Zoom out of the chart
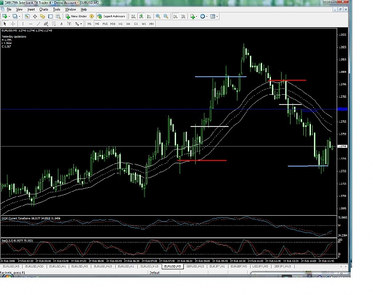 pyautogui.click(x=166, y=17)
